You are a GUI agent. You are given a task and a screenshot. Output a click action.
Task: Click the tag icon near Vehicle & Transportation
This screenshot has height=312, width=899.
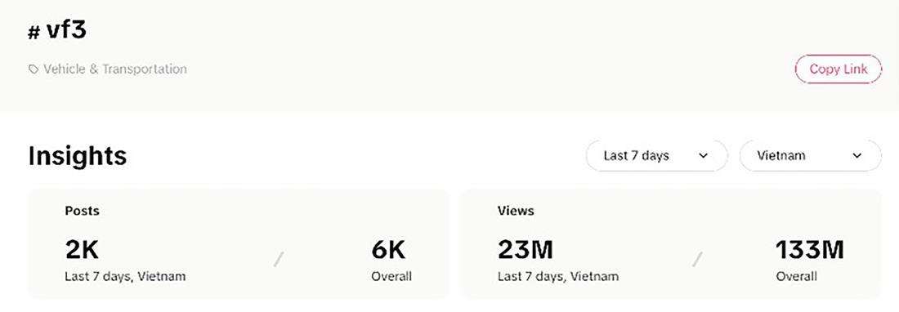coord(34,69)
